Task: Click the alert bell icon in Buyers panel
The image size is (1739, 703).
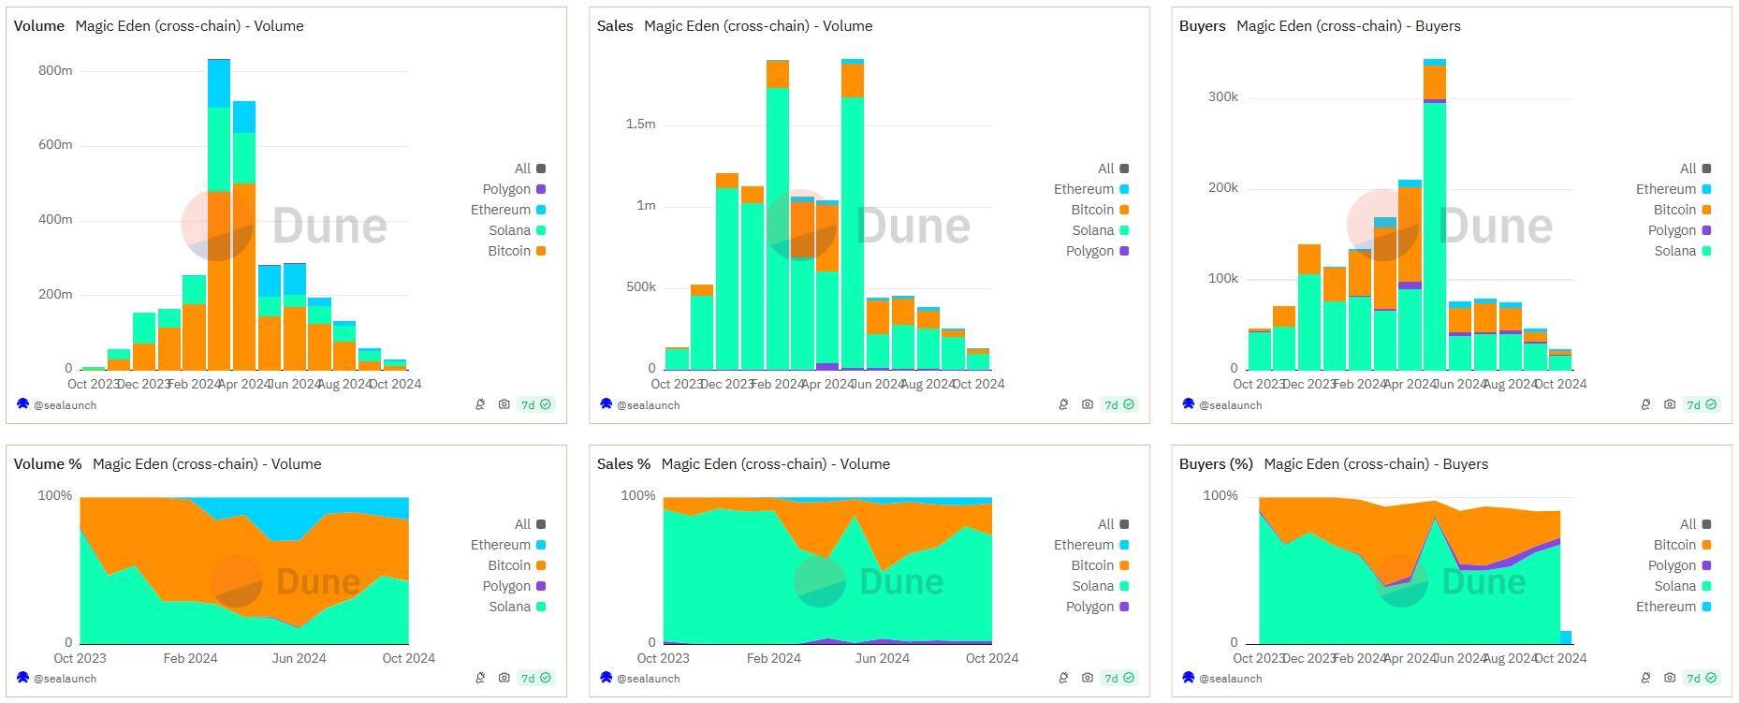Action: [1645, 404]
